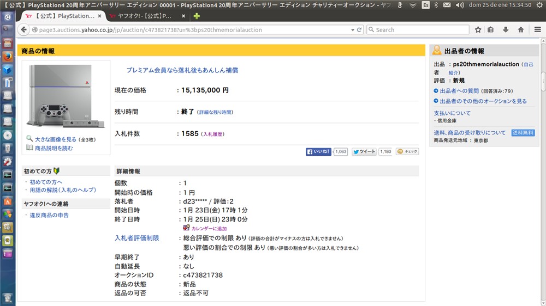Select the 【公式】PlayStation first tab
Screen dimensions: 546x306
pos(60,16)
